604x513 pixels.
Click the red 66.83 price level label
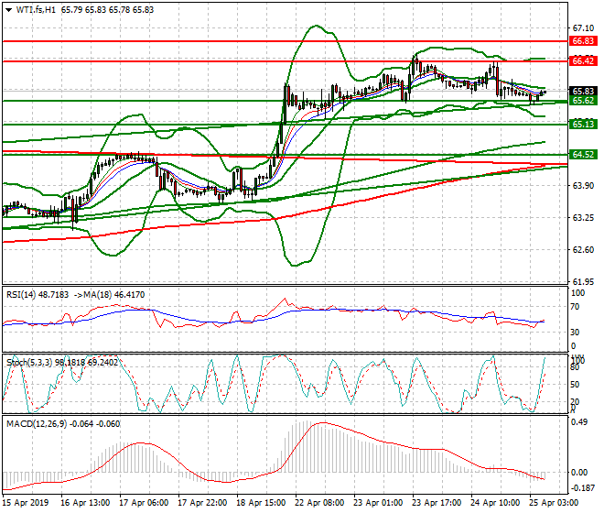583,41
